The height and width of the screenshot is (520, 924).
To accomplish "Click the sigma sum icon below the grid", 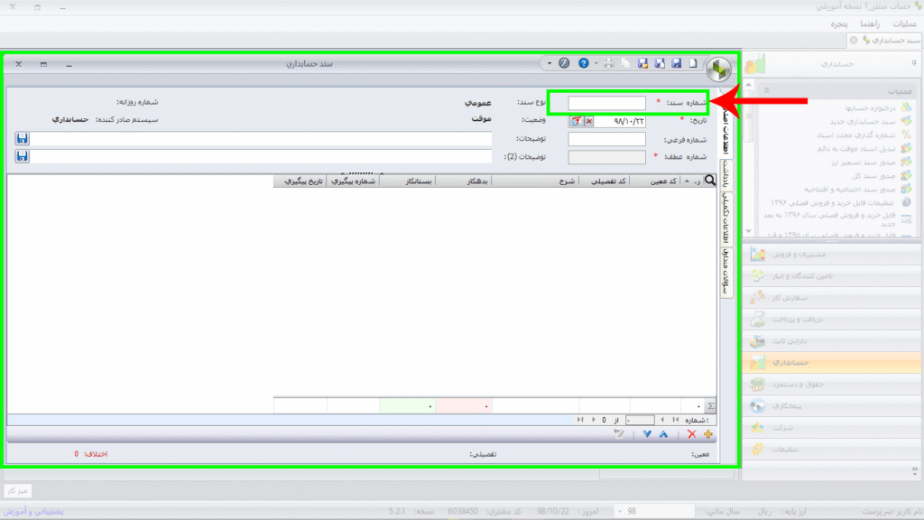I will tap(711, 405).
